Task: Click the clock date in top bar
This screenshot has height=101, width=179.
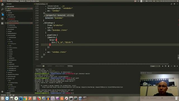Action: [166, 1]
